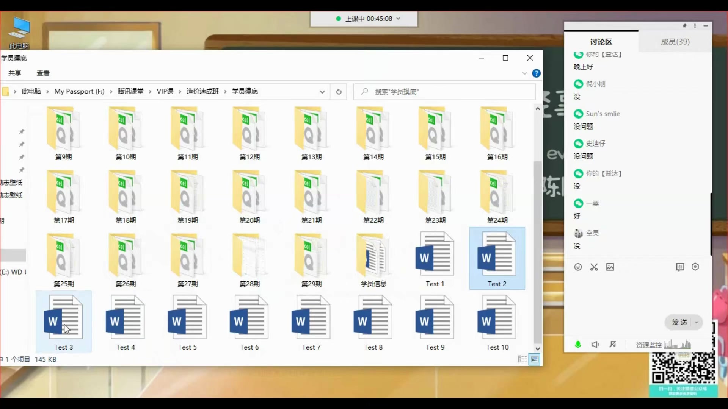Navigate to VIP课 in breadcrumb
728x409 pixels.
tap(165, 91)
